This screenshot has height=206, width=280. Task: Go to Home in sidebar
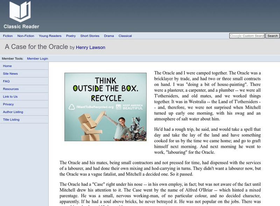pos(7,66)
